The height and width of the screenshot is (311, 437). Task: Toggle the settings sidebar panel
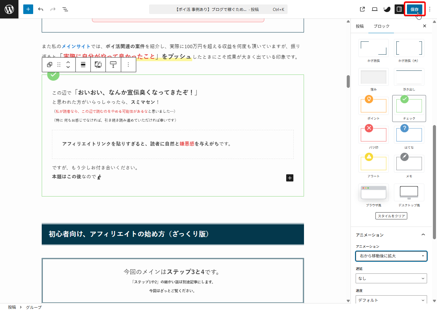click(399, 9)
